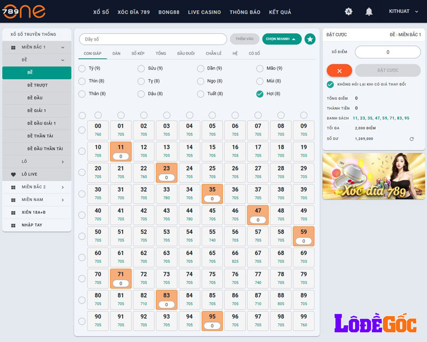The width and height of the screenshot is (427, 342).
Task: Open the KITHUAT account dropdown
Action: [x=403, y=12]
